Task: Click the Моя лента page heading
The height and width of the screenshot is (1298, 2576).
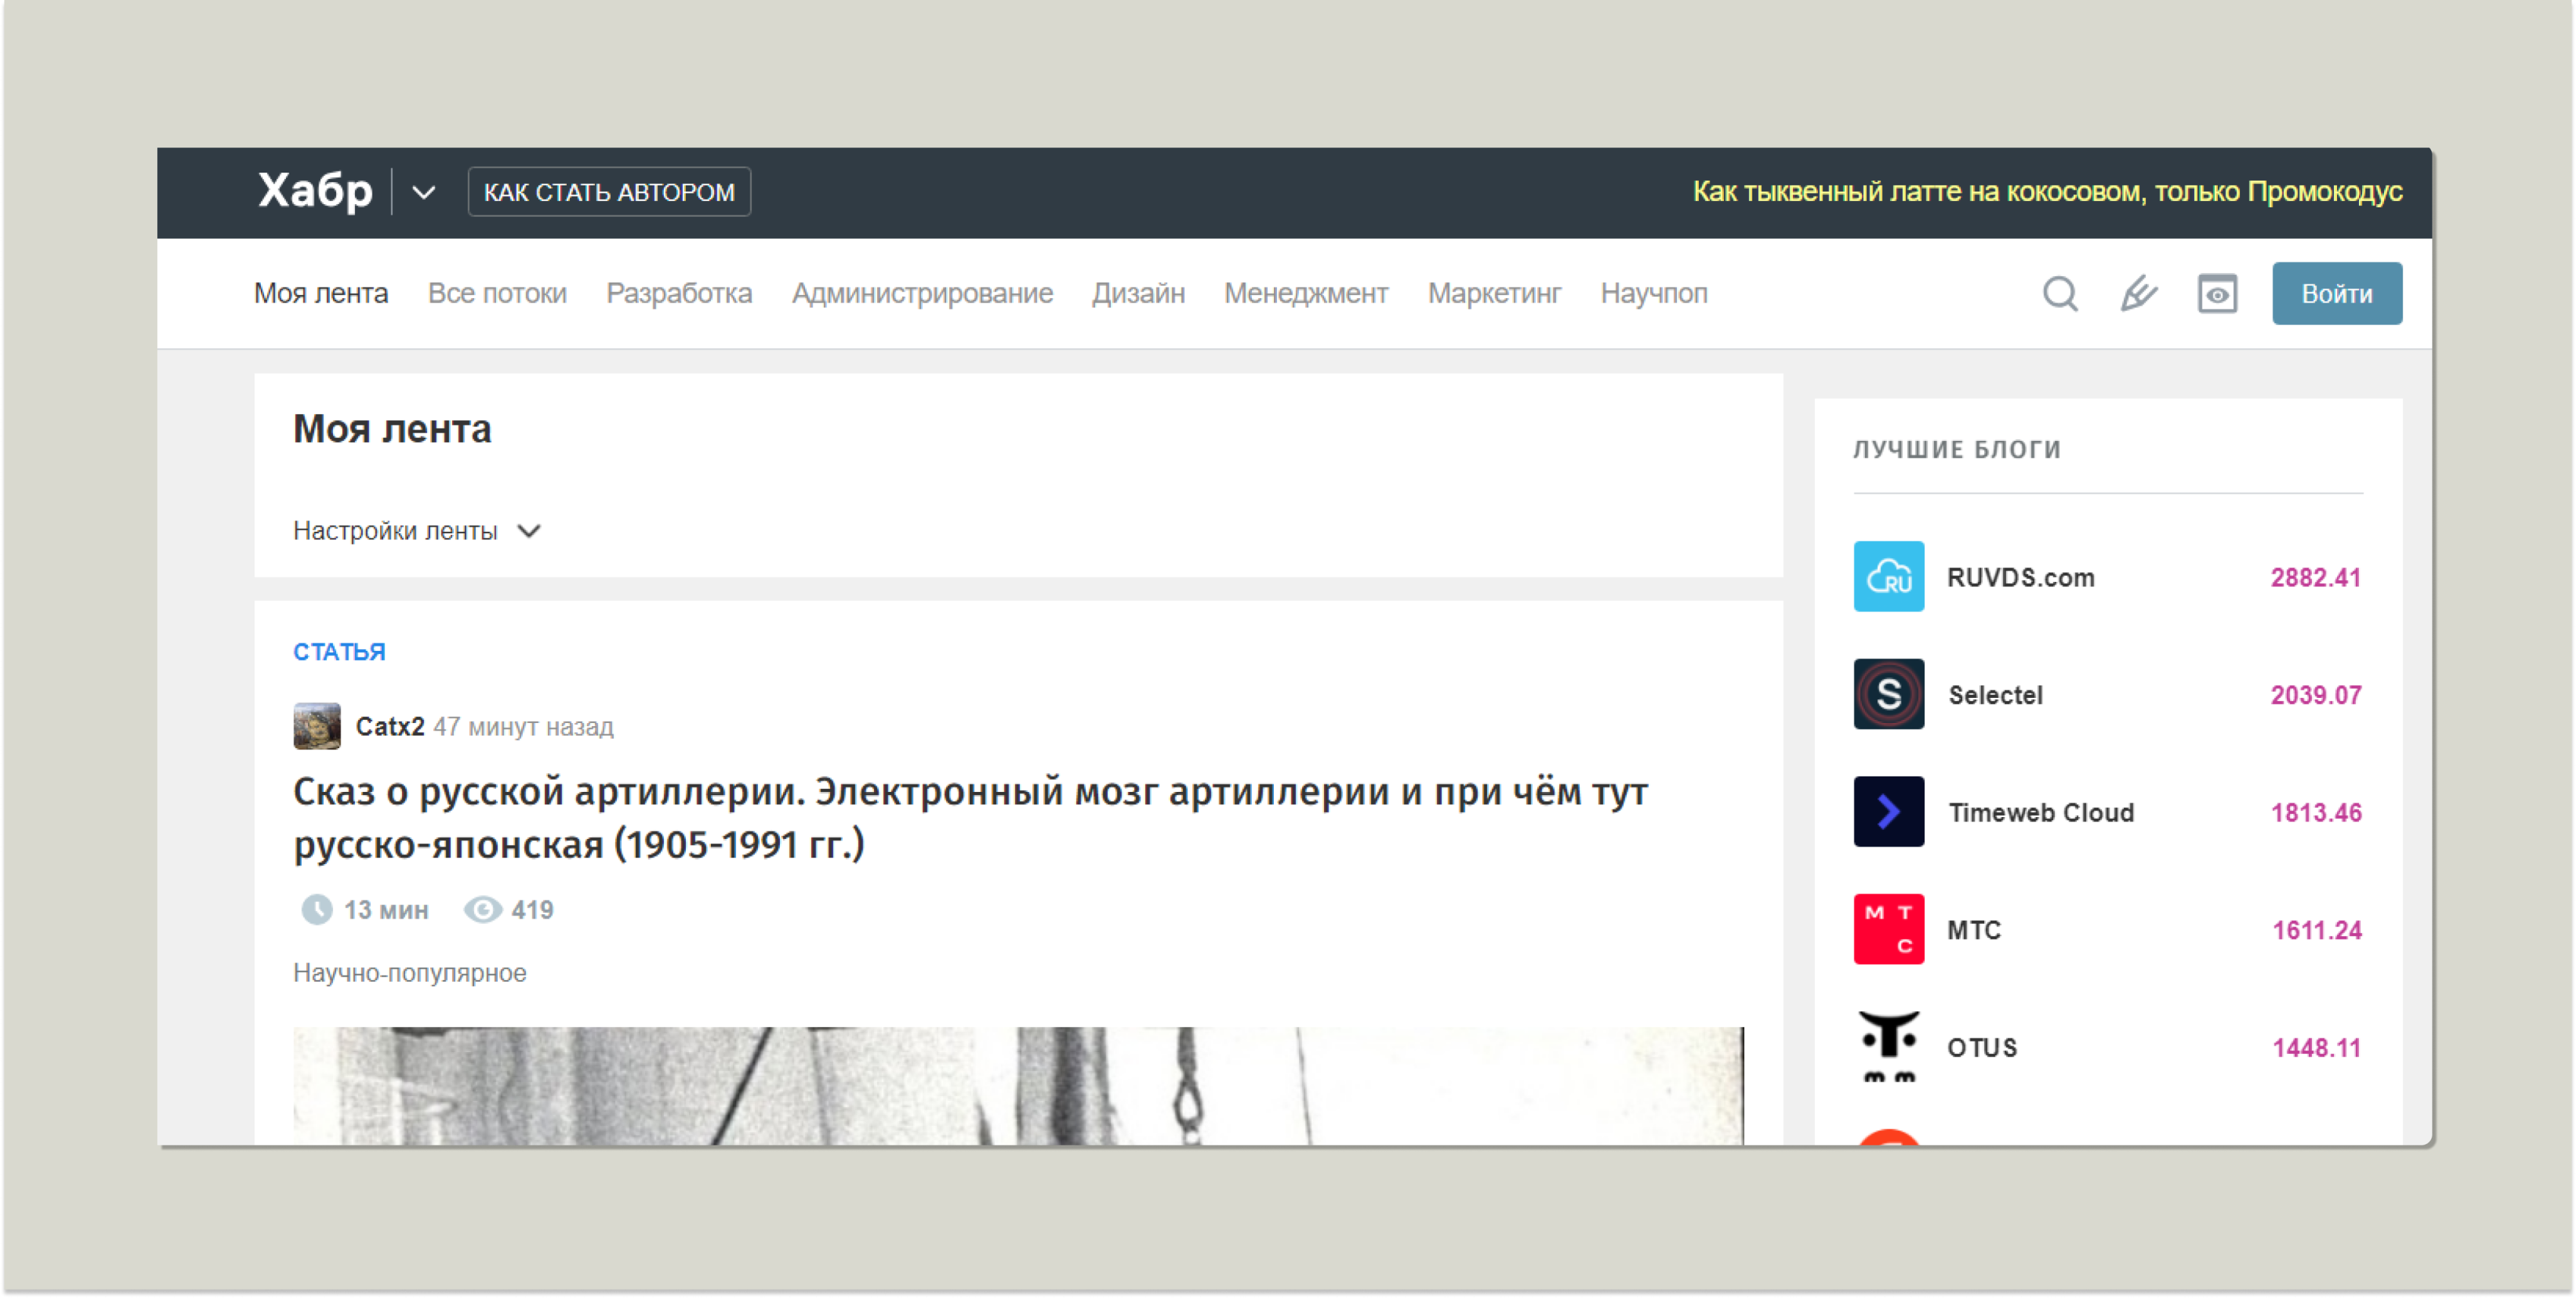Action: [x=392, y=429]
